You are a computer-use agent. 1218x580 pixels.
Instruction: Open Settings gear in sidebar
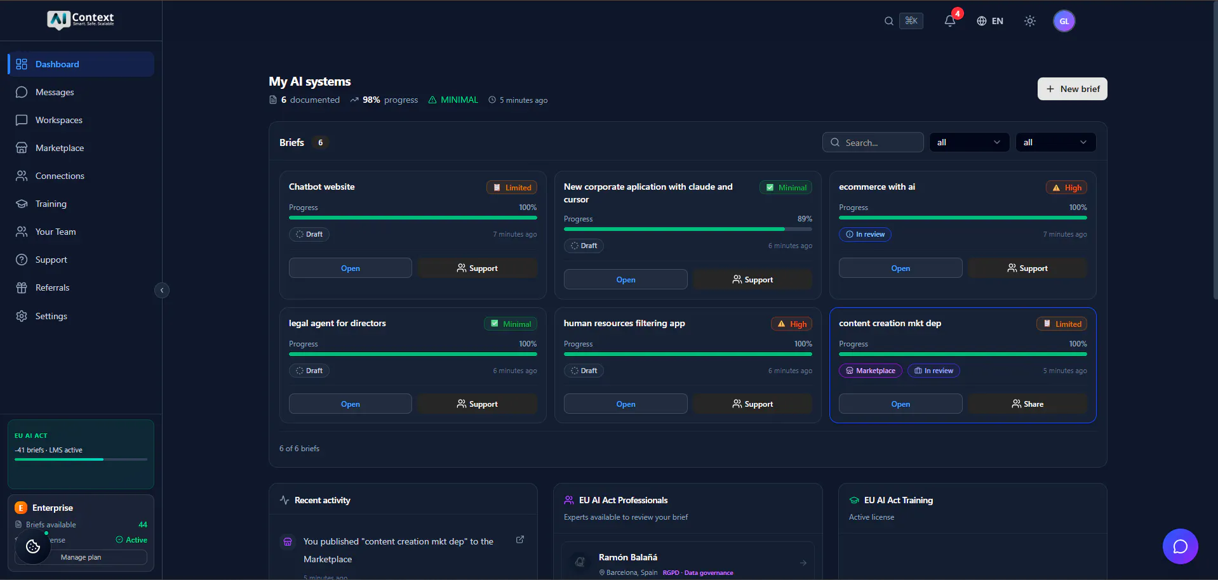(81, 316)
